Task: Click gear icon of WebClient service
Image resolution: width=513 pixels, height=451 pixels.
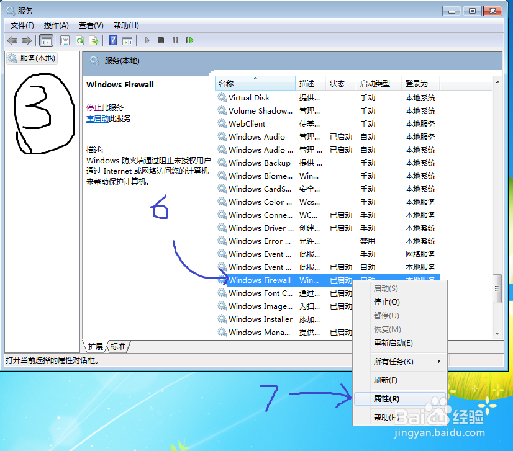Action: pos(222,123)
